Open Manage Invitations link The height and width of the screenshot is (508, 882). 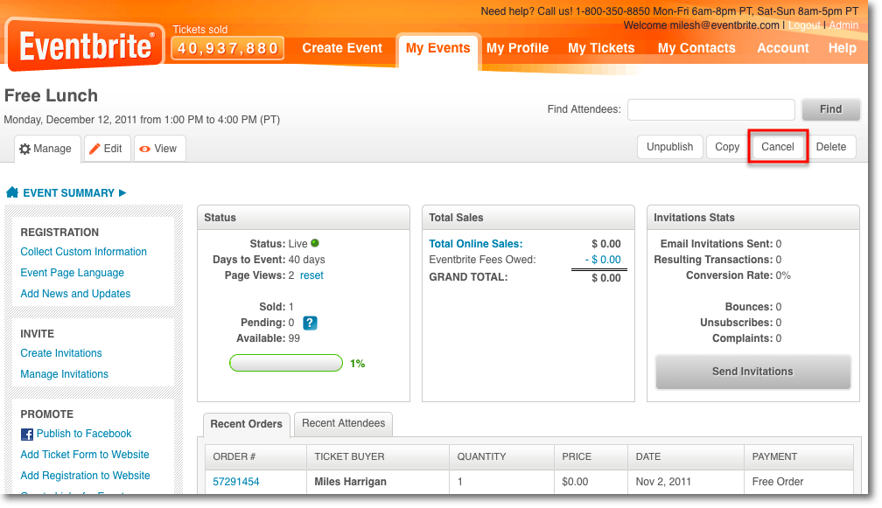64,373
